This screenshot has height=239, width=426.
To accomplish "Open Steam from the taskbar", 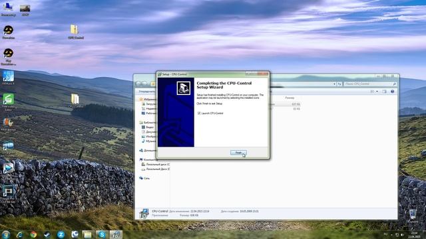I will 47,234.
